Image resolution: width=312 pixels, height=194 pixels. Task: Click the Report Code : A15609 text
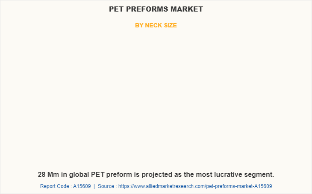coord(65,186)
